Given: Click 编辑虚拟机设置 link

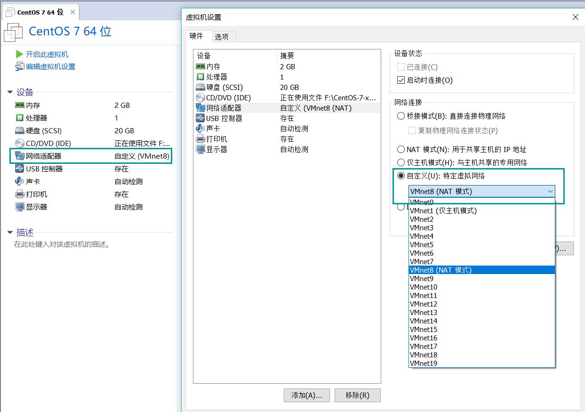Looking at the screenshot, I should point(50,67).
